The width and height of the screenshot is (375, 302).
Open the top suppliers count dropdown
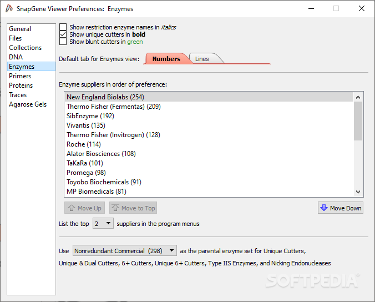pyautogui.click(x=103, y=223)
